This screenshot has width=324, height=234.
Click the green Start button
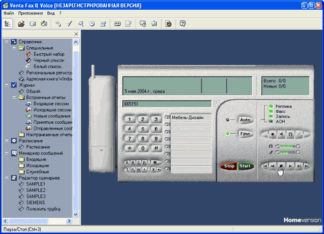(x=246, y=166)
